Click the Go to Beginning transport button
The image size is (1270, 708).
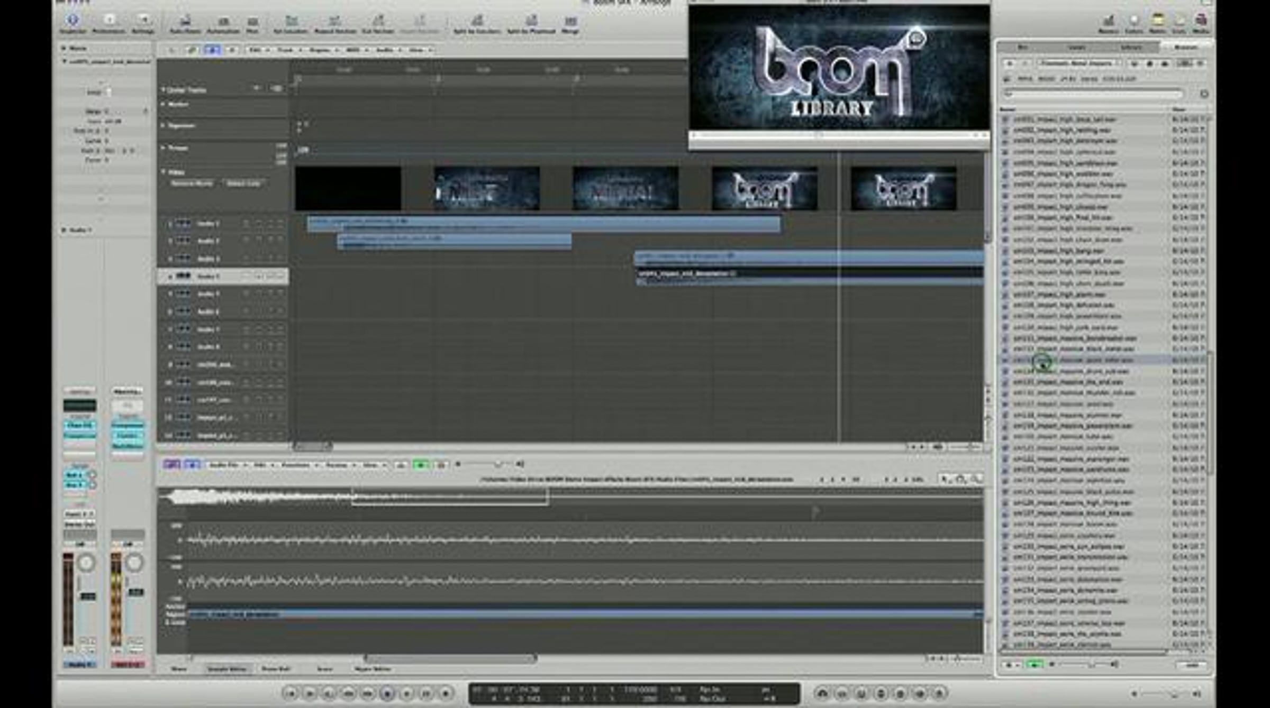(x=290, y=693)
